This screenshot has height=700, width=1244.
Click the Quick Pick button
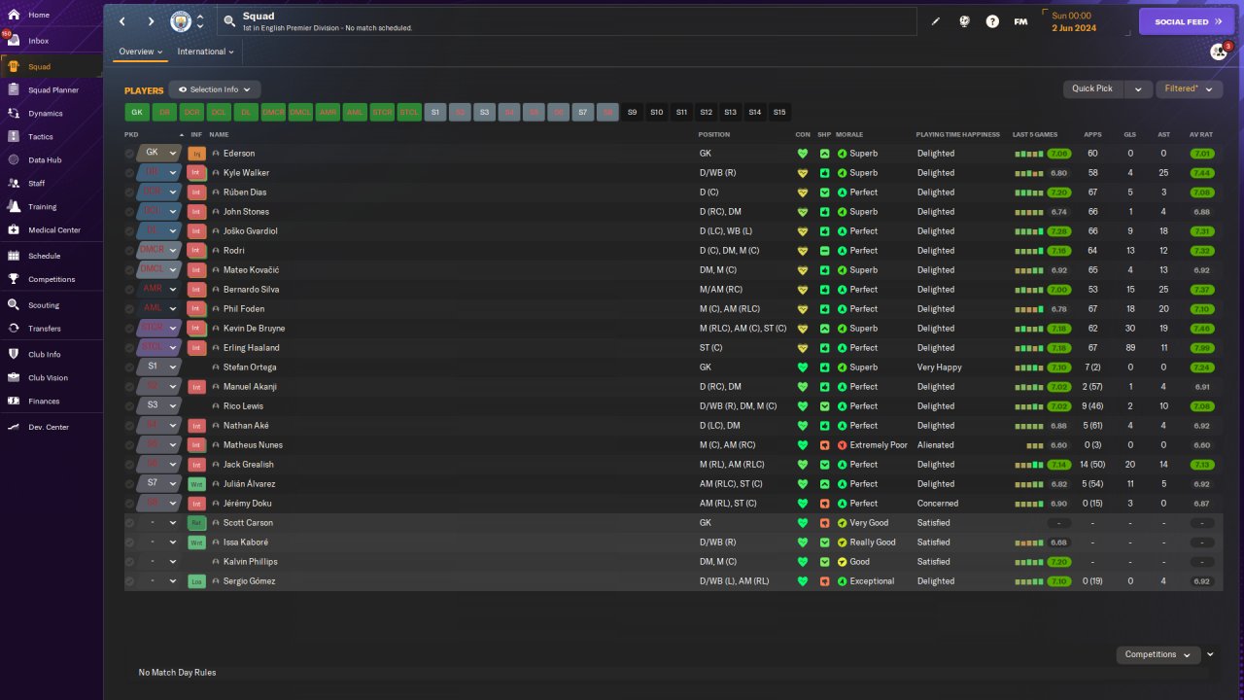click(x=1093, y=88)
